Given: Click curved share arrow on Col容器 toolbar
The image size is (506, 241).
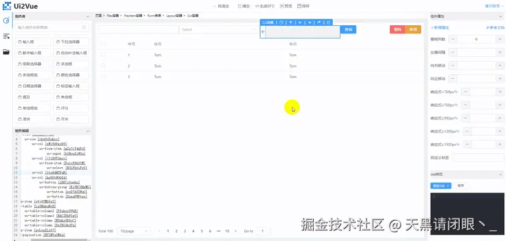Looking at the screenshot, I should click(x=319, y=23).
